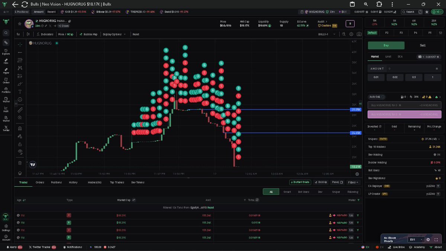This screenshot has width=446, height=251.
Task: Favorite HUGNORUG with the star icon
Action: tap(20, 23)
